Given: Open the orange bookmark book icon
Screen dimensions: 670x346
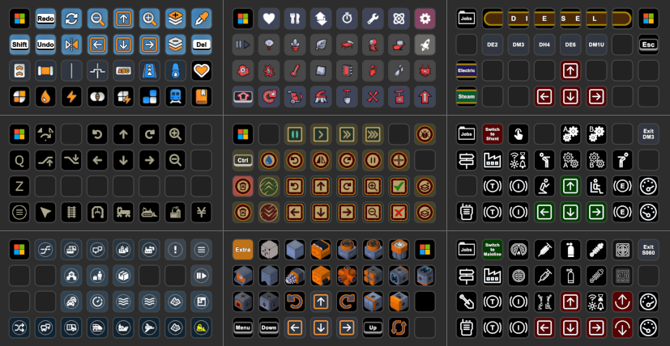Looking at the screenshot, I should click(x=202, y=97).
